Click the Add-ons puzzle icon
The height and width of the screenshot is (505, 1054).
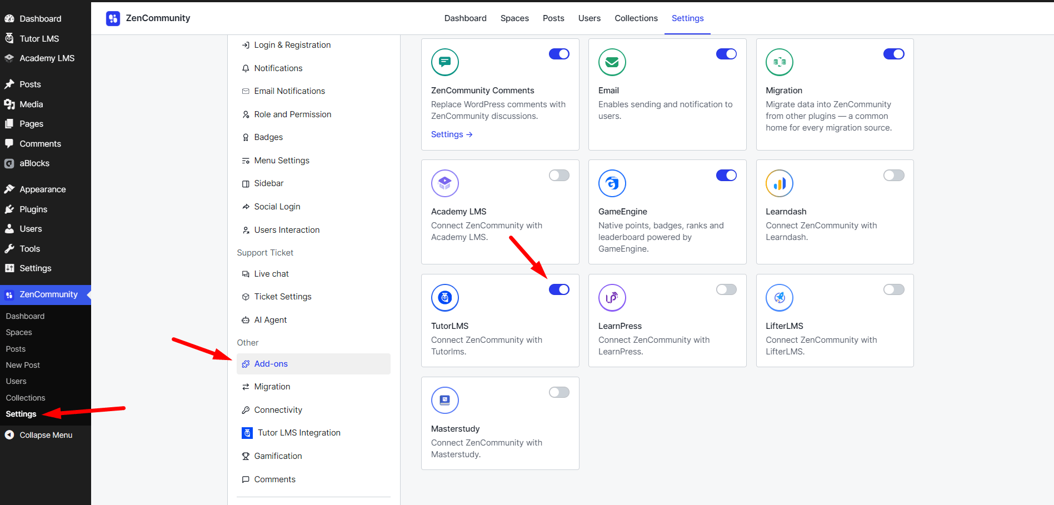tap(246, 364)
